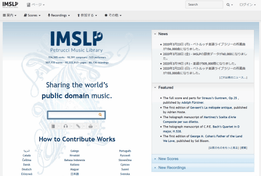Switch language to Српски
261x176 pixels.
[125, 165]
